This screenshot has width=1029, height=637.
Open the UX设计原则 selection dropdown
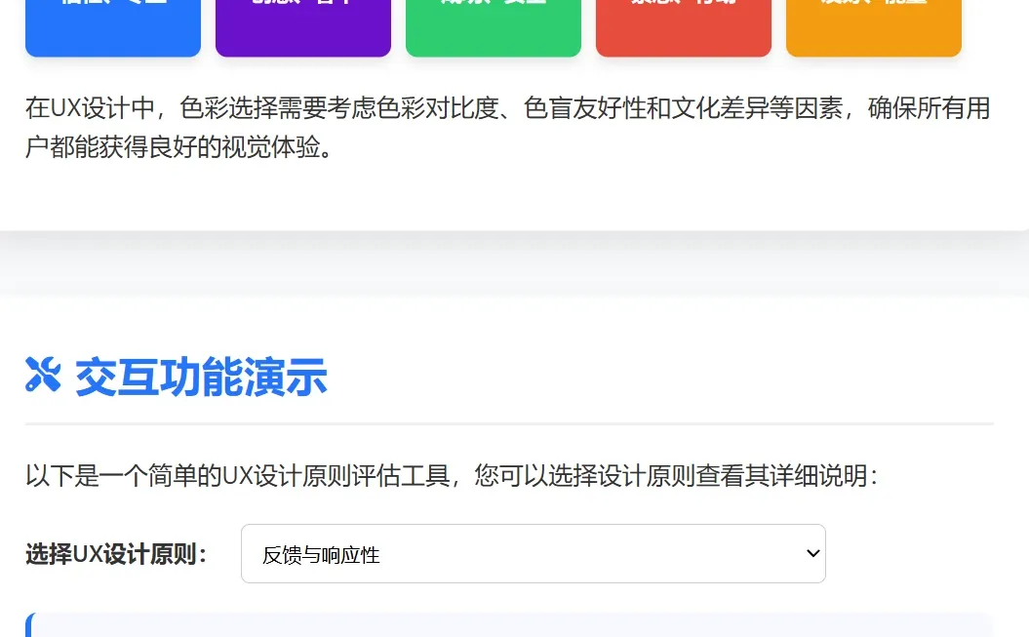(x=533, y=553)
